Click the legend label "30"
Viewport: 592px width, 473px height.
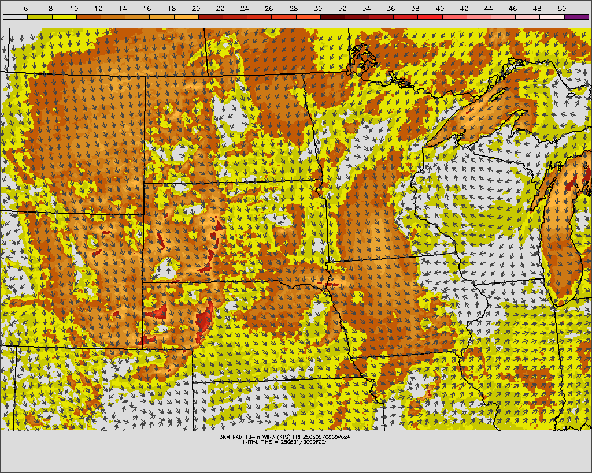click(x=317, y=8)
